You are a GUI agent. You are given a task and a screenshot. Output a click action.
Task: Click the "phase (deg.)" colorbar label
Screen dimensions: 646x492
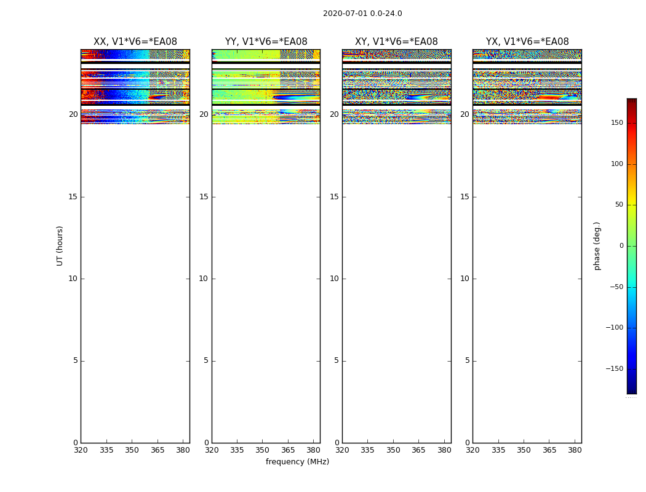point(597,245)
